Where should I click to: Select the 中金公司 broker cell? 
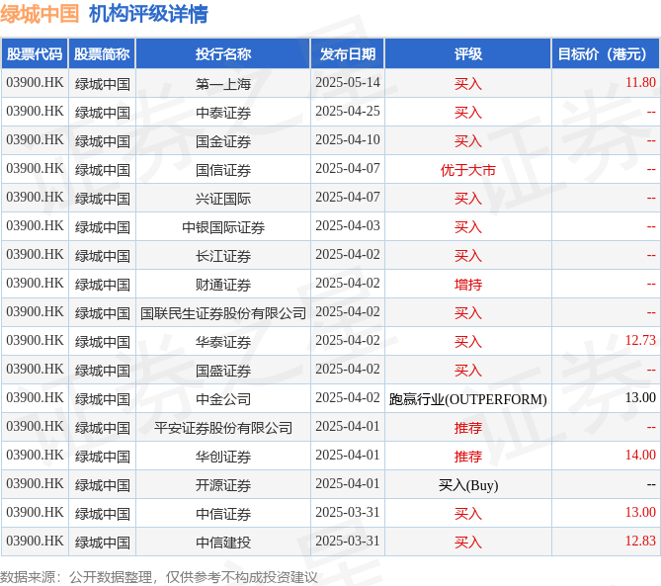[x=223, y=399]
